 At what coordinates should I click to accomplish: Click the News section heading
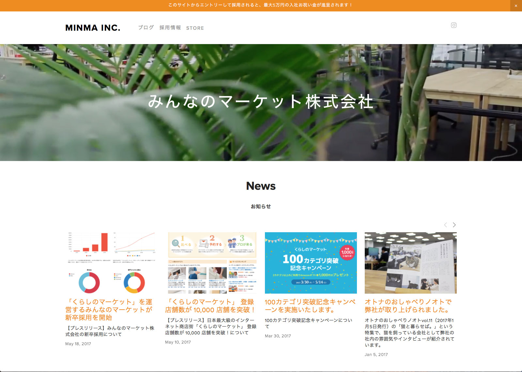click(261, 186)
